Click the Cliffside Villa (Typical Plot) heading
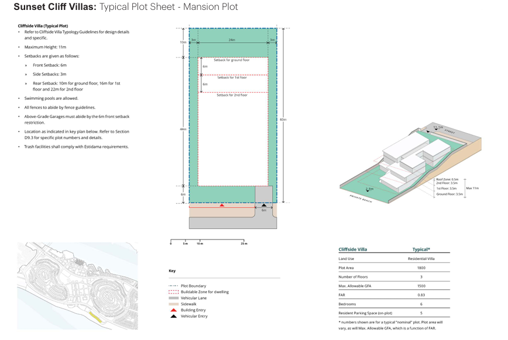This screenshot has width=508, height=340. [43, 26]
